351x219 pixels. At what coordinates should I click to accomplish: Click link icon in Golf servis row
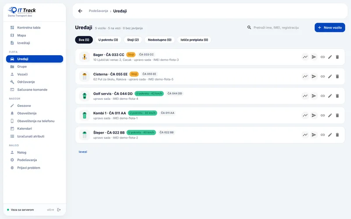pyautogui.click(x=322, y=96)
